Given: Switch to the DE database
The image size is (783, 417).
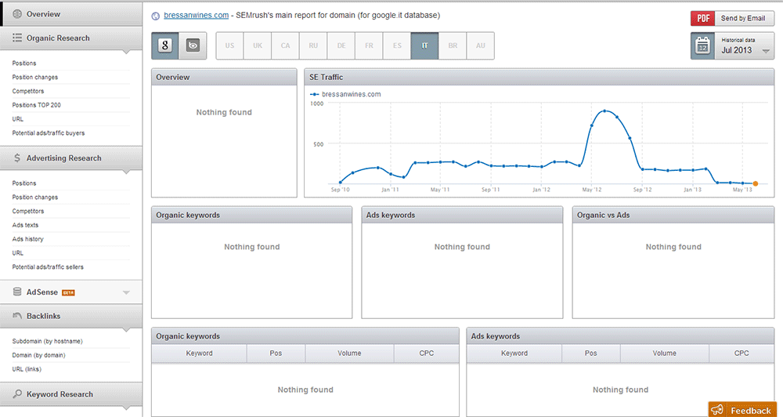Looking at the screenshot, I should [x=341, y=45].
